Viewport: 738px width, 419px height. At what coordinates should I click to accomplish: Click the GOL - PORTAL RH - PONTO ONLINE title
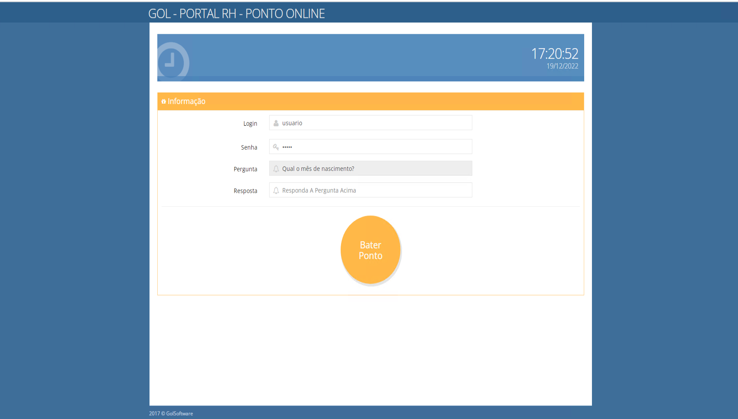point(237,14)
